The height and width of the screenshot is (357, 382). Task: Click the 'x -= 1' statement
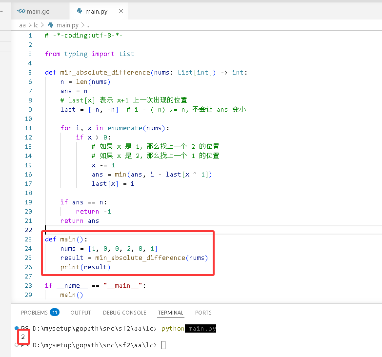(x=103, y=165)
